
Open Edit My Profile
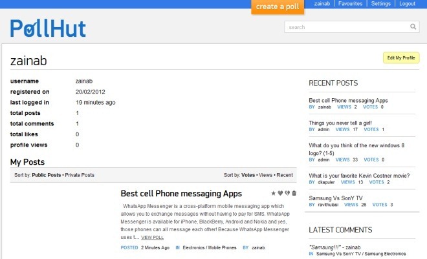(x=401, y=57)
